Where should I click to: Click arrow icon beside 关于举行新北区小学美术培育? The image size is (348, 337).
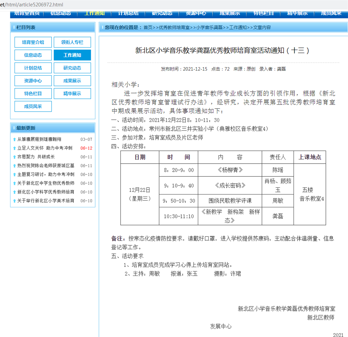[14, 201]
